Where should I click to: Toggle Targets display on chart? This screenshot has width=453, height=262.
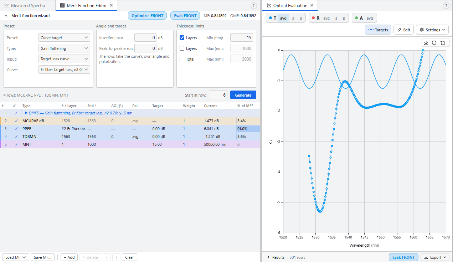(378, 30)
